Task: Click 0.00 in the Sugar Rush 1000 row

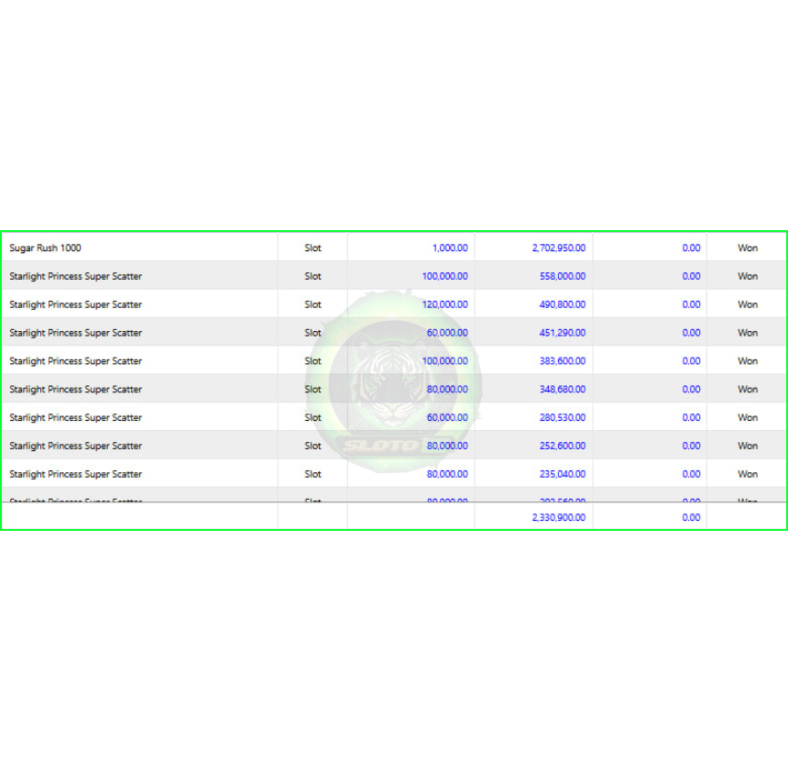Action: [x=691, y=248]
